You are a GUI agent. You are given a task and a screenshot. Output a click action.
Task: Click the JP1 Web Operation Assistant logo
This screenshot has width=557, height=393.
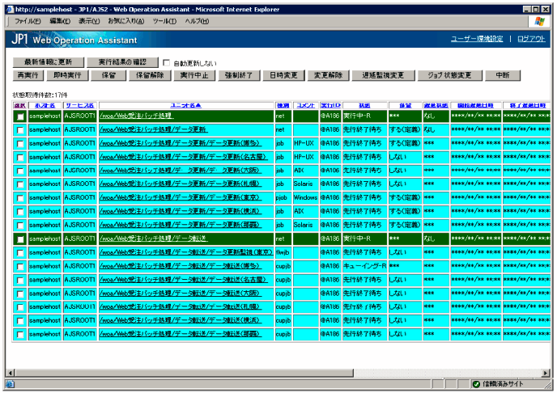(74, 40)
